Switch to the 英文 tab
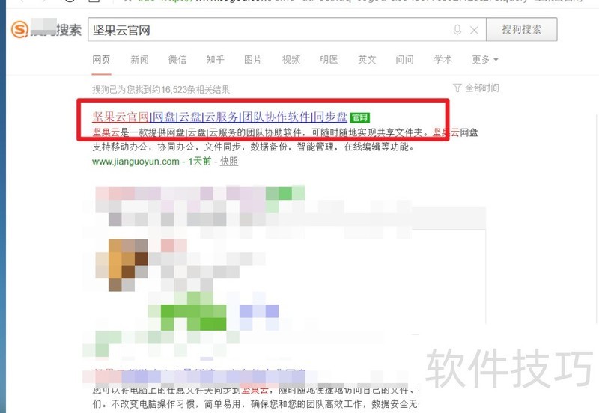 [367, 60]
